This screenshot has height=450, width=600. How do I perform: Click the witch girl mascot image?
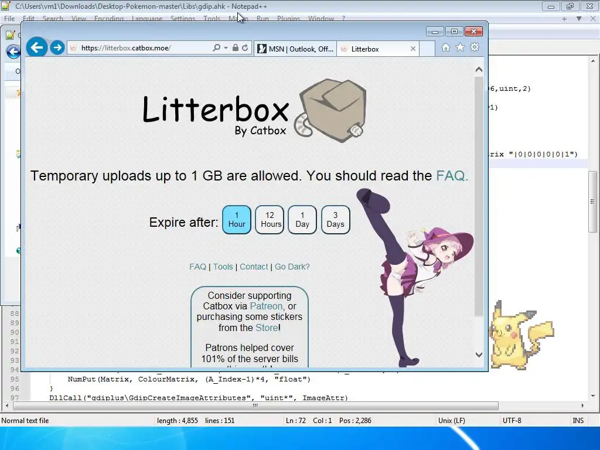coord(415,277)
